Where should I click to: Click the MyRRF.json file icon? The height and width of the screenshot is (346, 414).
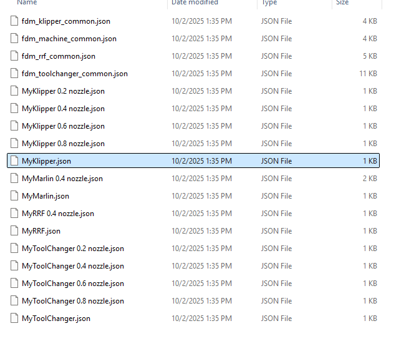tap(14, 231)
